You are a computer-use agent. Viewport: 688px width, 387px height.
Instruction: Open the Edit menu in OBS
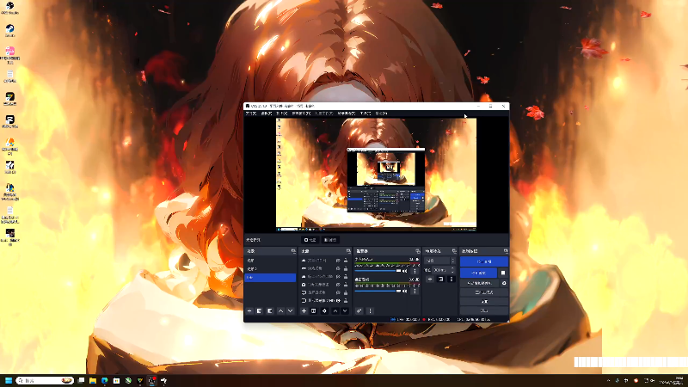267,114
